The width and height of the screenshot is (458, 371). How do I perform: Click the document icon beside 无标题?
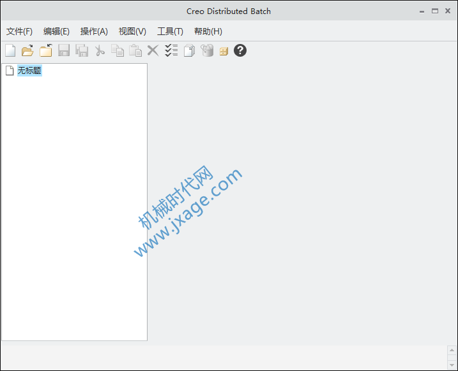[x=10, y=71]
